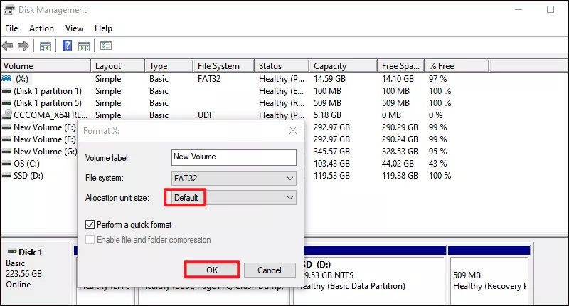
Task: Check Enable file and folder compression
Action: (x=90, y=240)
